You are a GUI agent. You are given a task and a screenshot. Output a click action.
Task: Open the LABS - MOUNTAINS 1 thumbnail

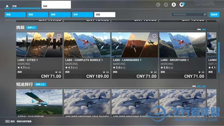pos(182,45)
